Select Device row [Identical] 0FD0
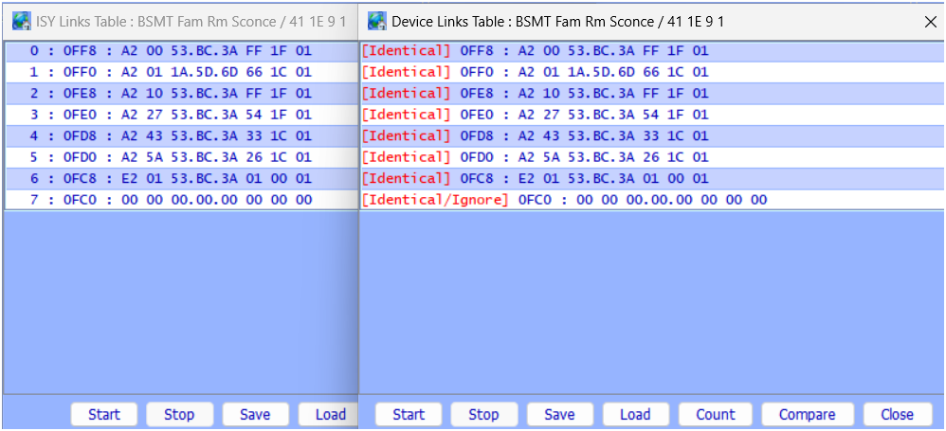This screenshot has width=946, height=431. coord(653,157)
